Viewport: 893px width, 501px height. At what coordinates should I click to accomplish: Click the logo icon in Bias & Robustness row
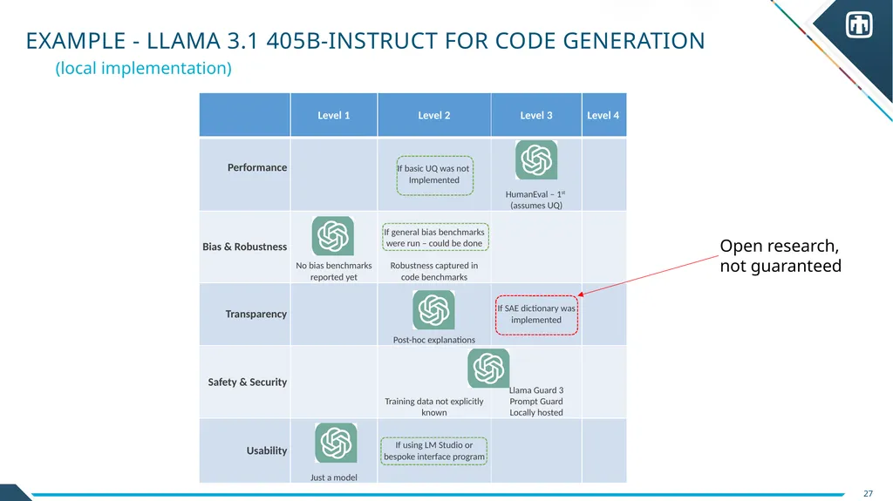pyautogui.click(x=332, y=236)
